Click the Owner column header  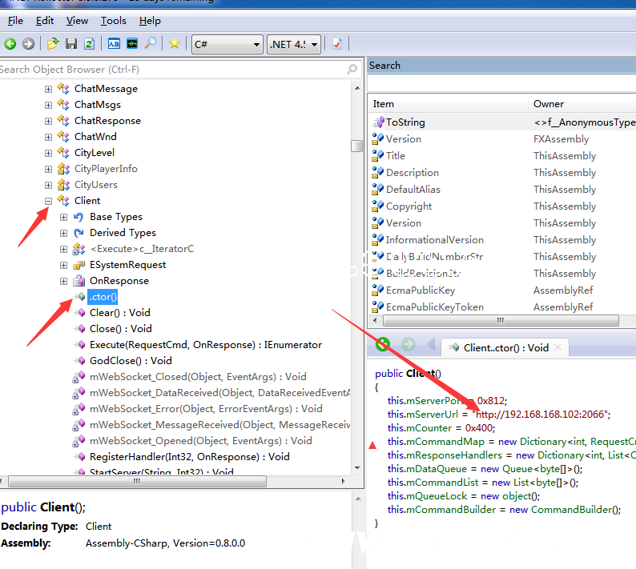549,103
